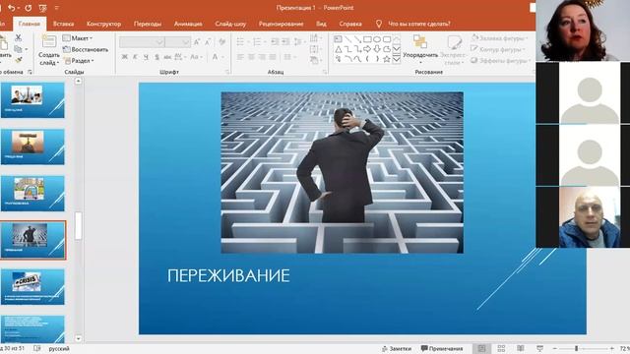
Task: Click the Восстановить button
Action: coord(86,49)
